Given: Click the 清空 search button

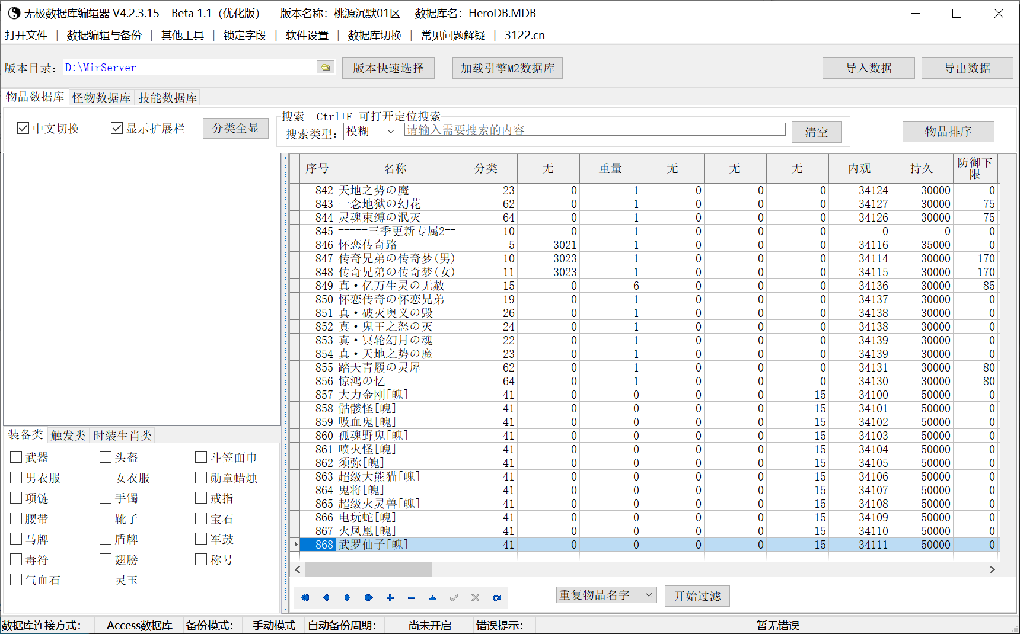Looking at the screenshot, I should tap(817, 132).
